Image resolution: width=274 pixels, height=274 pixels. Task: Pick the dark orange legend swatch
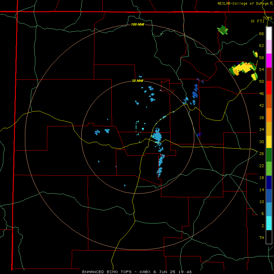coord(269,101)
